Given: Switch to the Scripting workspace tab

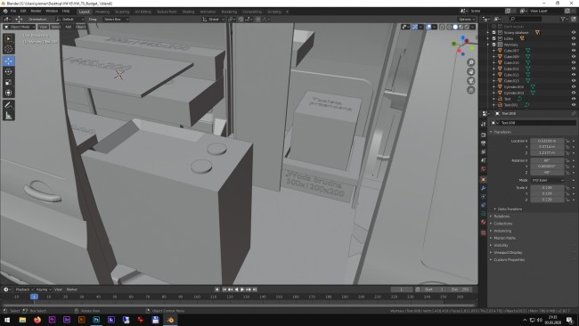Looking at the screenshot, I should [274, 12].
